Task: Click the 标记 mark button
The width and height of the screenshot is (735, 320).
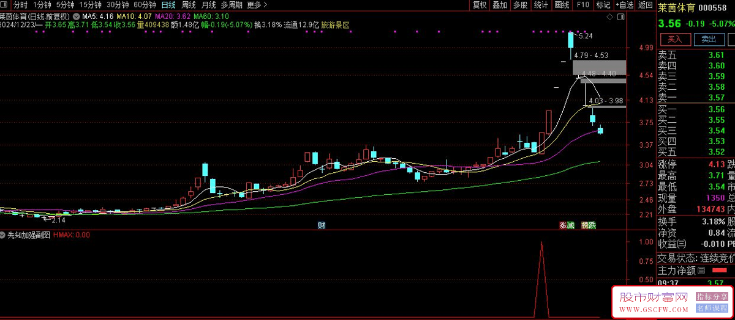Action: point(603,5)
